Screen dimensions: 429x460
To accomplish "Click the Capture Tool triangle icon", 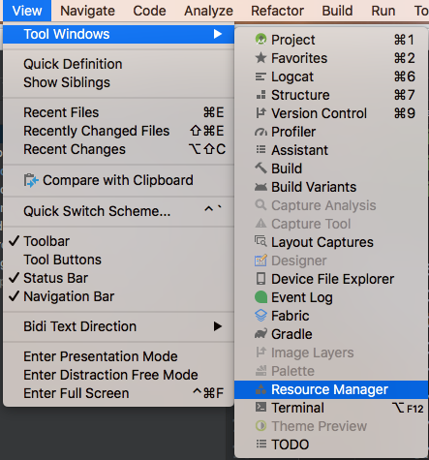I will (x=260, y=224).
